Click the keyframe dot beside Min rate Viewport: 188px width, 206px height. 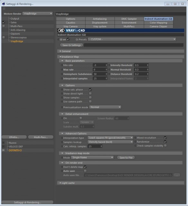[62, 65]
